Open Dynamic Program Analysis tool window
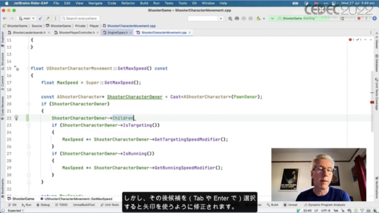This screenshot has width=379, height=213. (325, 205)
